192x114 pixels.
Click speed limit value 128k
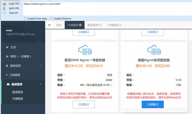[178, 85]
